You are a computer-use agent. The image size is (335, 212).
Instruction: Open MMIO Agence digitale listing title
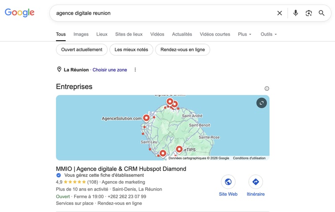(x=121, y=169)
